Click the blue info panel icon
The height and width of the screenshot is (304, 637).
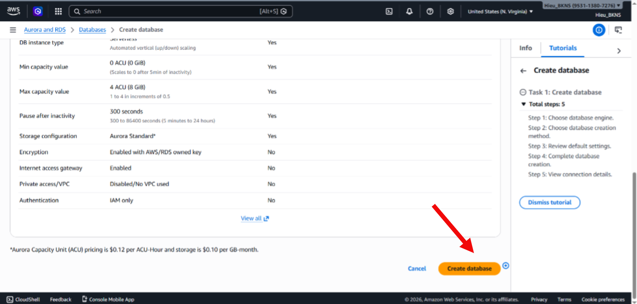click(x=599, y=30)
